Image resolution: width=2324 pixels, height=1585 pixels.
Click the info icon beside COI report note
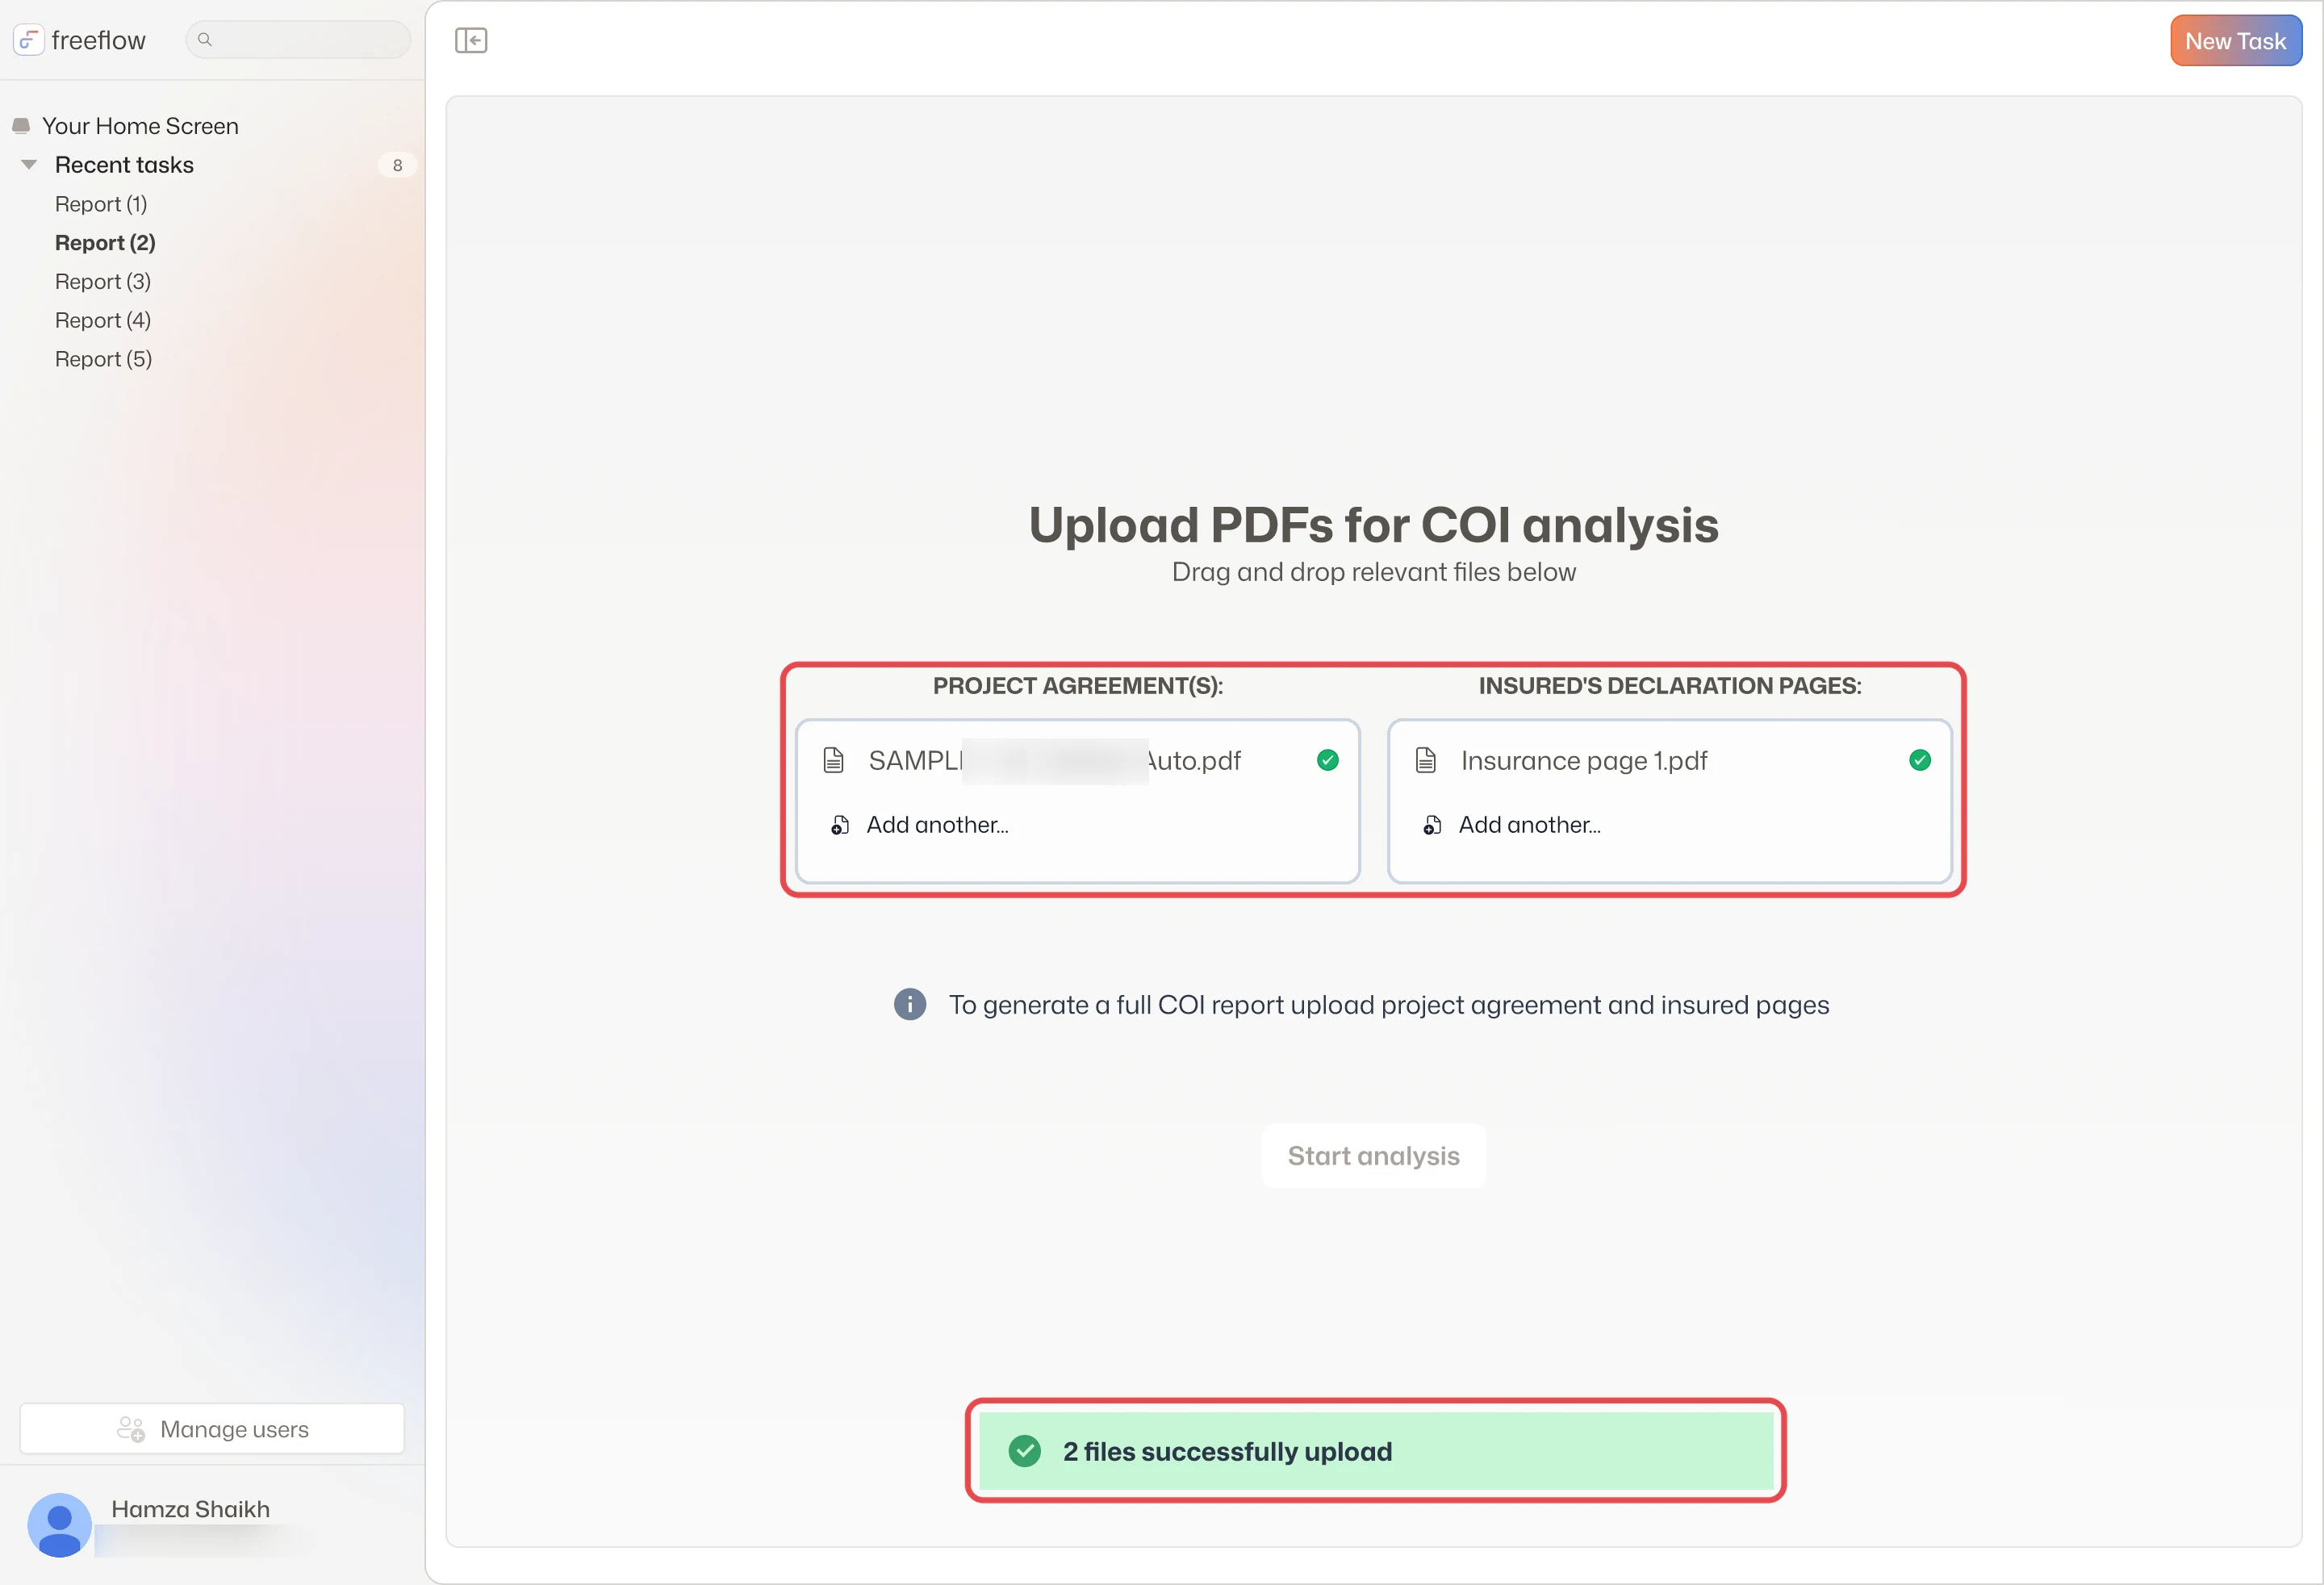pyautogui.click(x=910, y=1004)
